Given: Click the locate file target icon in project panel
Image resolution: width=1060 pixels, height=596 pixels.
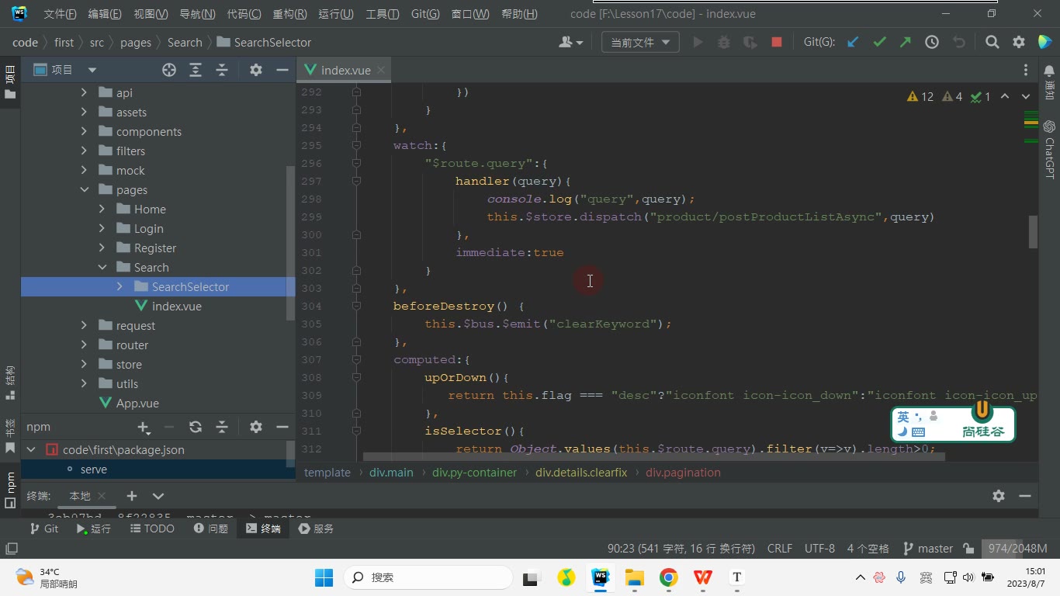Looking at the screenshot, I should tap(169, 70).
